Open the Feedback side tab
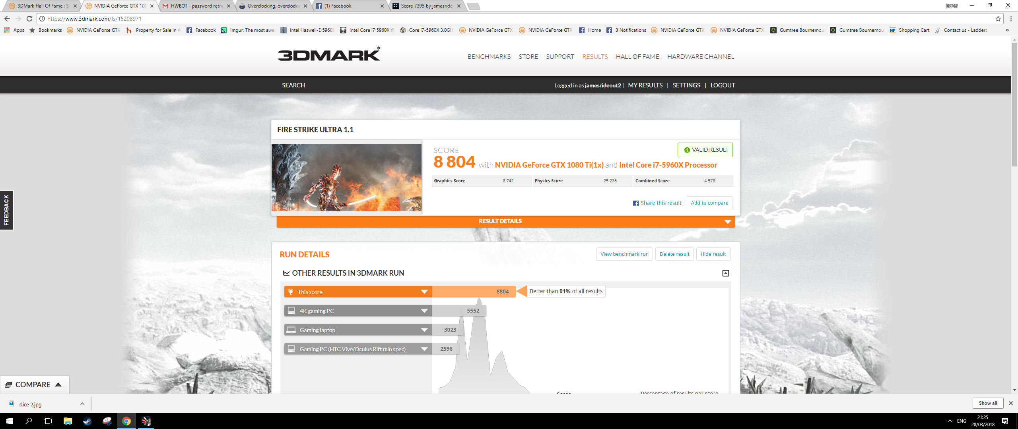1018x429 pixels. coord(6,210)
